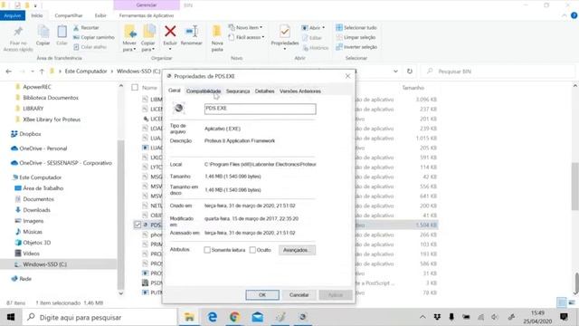This screenshot has height=326, width=579.
Task: Open the Arquivo menu tab
Action: point(13,15)
